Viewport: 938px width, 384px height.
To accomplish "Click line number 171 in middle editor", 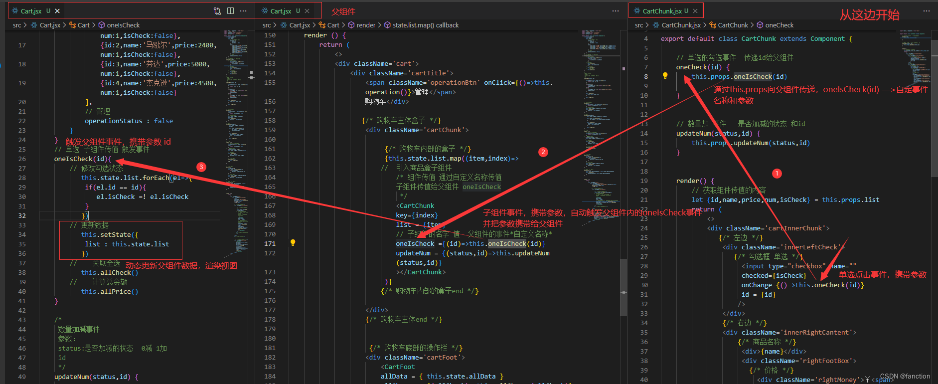I will tap(270, 244).
